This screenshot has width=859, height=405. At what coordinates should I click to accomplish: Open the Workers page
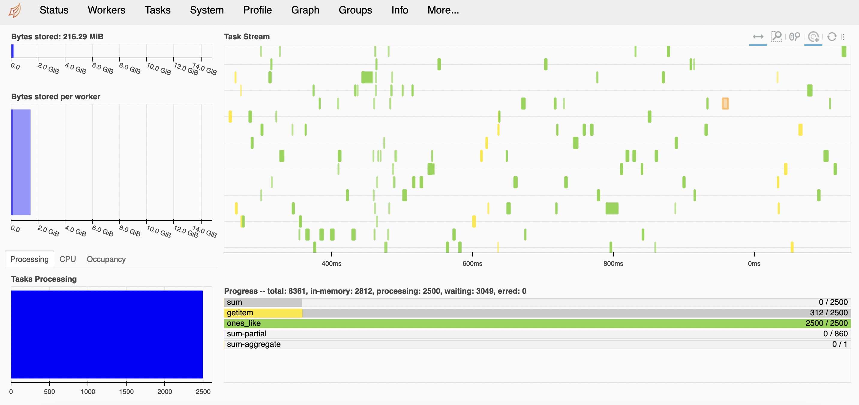106,10
